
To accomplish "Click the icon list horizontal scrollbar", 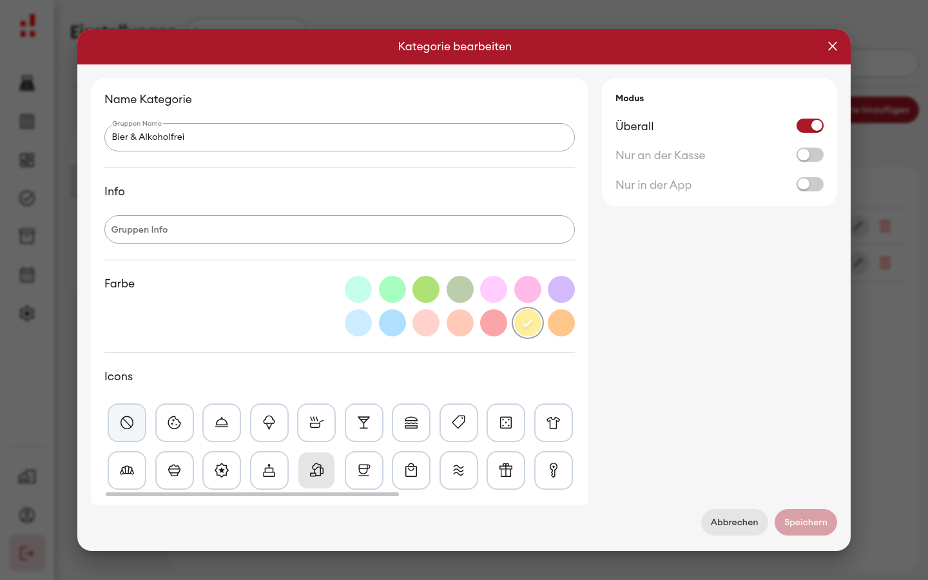I will [252, 494].
